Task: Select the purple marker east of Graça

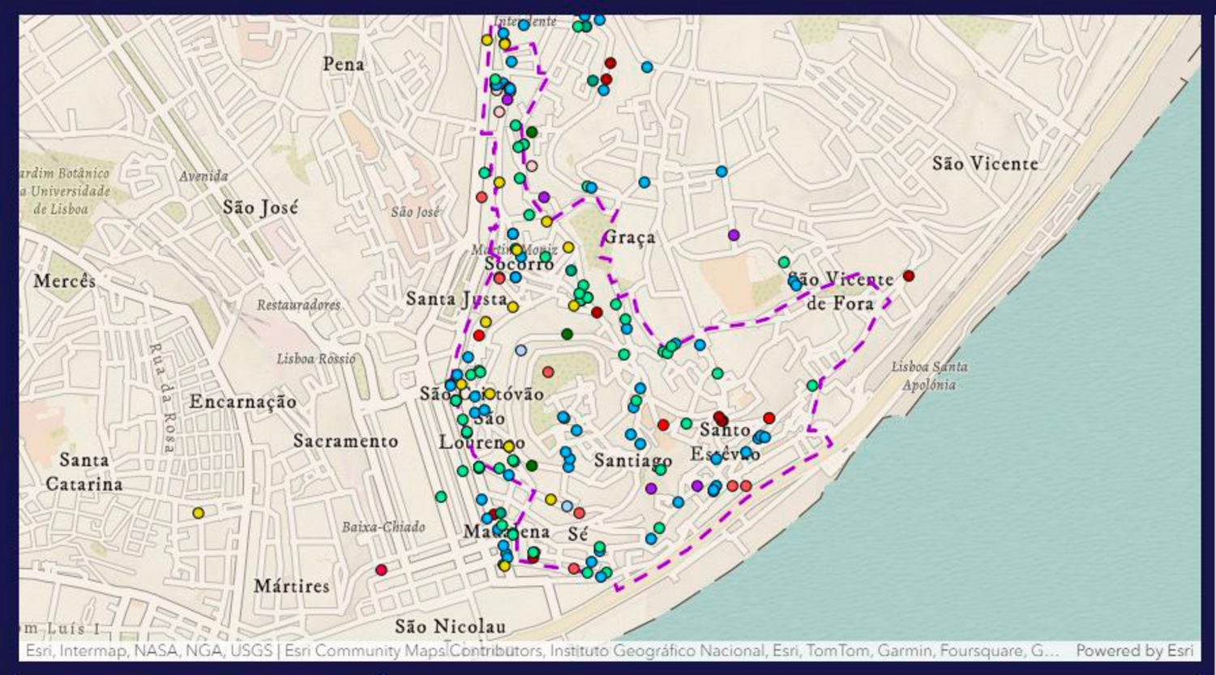Action: pos(734,235)
